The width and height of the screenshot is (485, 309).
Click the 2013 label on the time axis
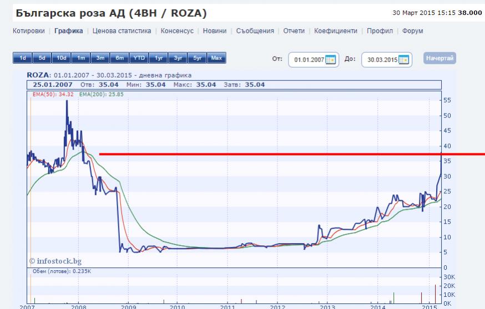[327, 307]
